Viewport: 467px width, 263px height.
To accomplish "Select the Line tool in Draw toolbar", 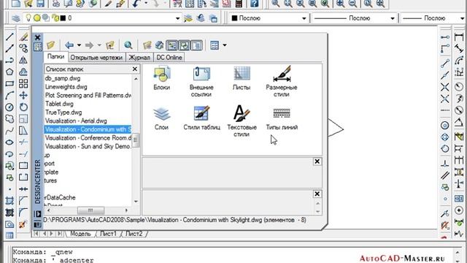I will click(x=9, y=37).
